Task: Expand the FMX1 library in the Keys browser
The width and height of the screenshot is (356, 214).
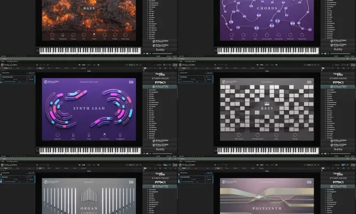Action: (x=338, y=83)
